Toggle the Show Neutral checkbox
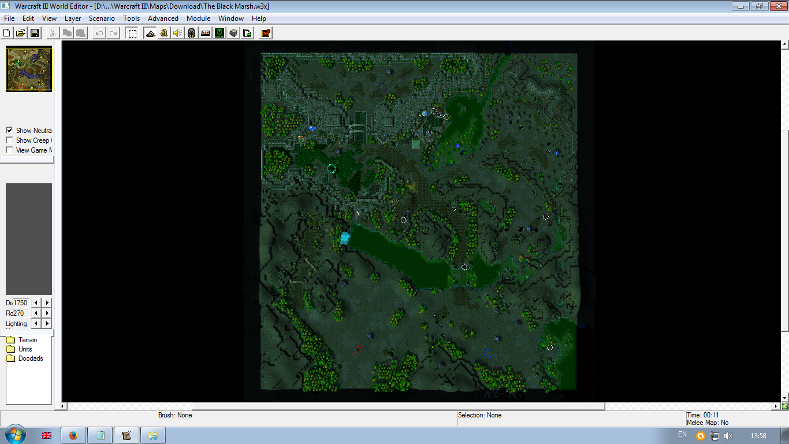Screen dimensions: 789x444 9,131
